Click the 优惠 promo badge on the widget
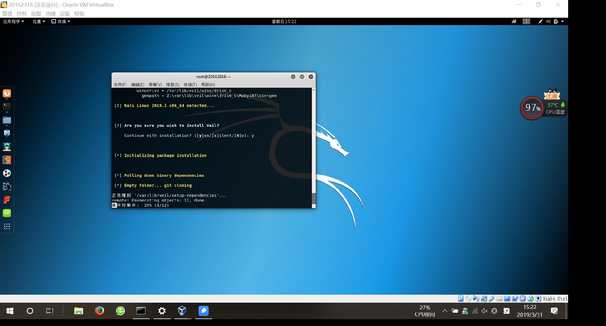 point(552,94)
